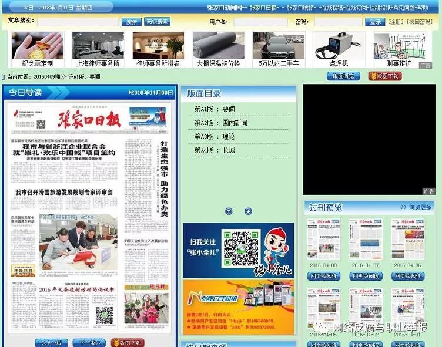Open 在线订阅 header link

(x=357, y=8)
